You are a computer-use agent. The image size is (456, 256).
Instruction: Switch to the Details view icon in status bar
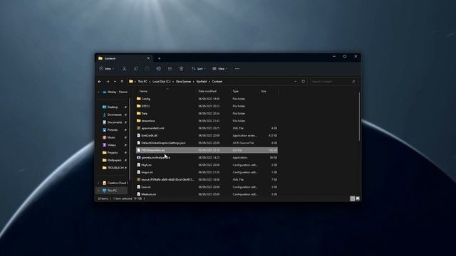tap(352, 198)
